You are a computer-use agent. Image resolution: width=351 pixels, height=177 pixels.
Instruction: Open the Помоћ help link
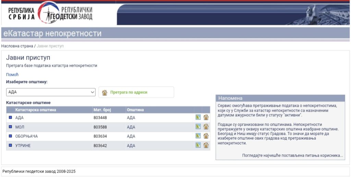pyautogui.click(x=12, y=74)
